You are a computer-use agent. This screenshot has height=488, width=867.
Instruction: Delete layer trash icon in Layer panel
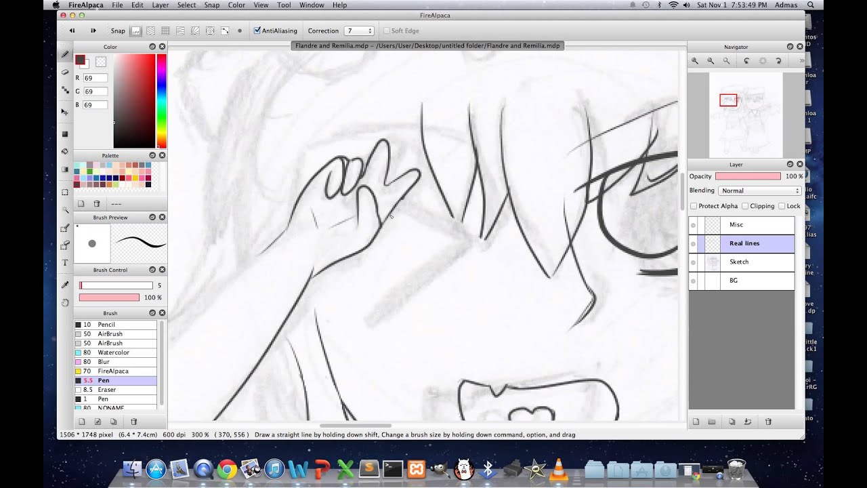768,422
